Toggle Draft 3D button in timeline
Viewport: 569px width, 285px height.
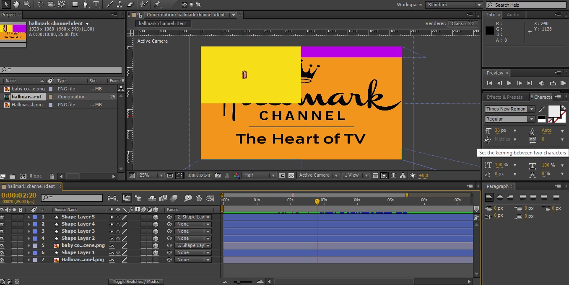(138, 198)
